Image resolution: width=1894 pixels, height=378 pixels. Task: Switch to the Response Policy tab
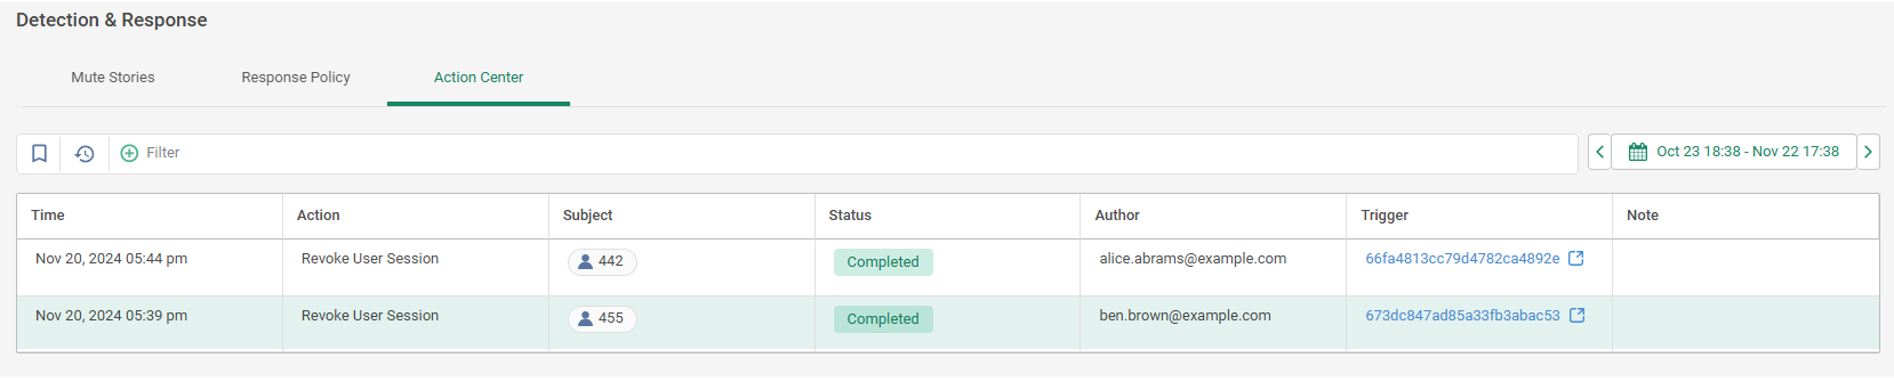pos(296,77)
